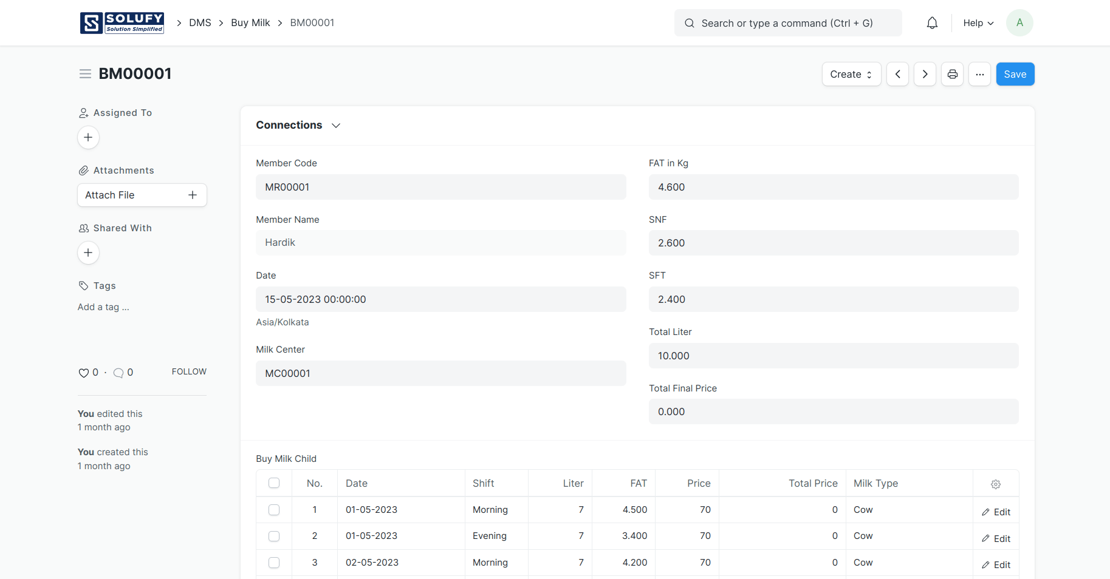Add a shared user with plus icon

pyautogui.click(x=88, y=252)
